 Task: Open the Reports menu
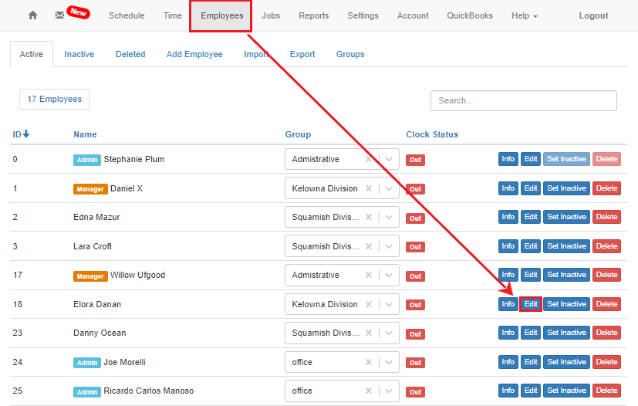(x=313, y=15)
